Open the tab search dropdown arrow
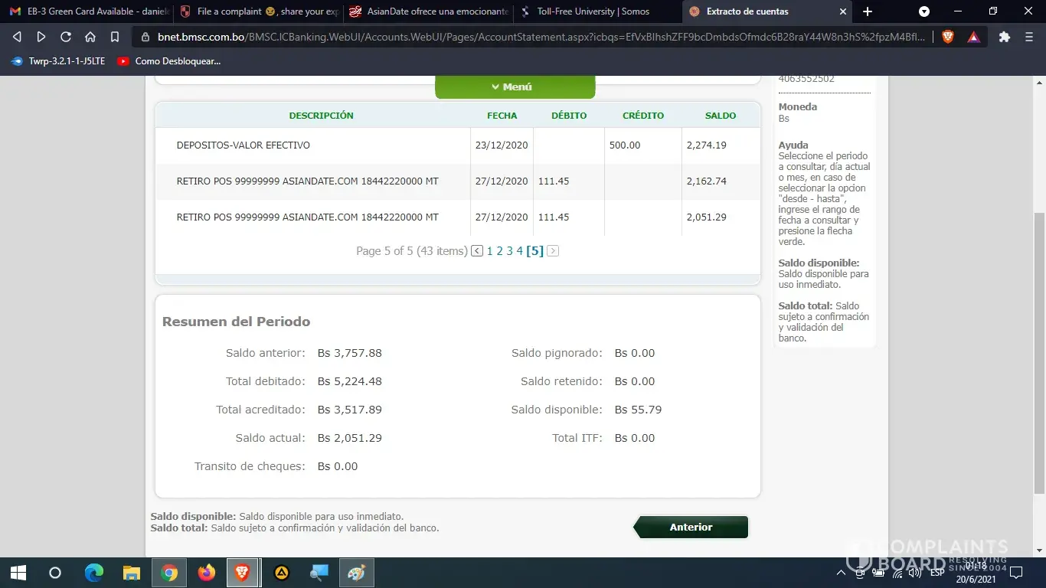1046x588 pixels. coord(924,11)
